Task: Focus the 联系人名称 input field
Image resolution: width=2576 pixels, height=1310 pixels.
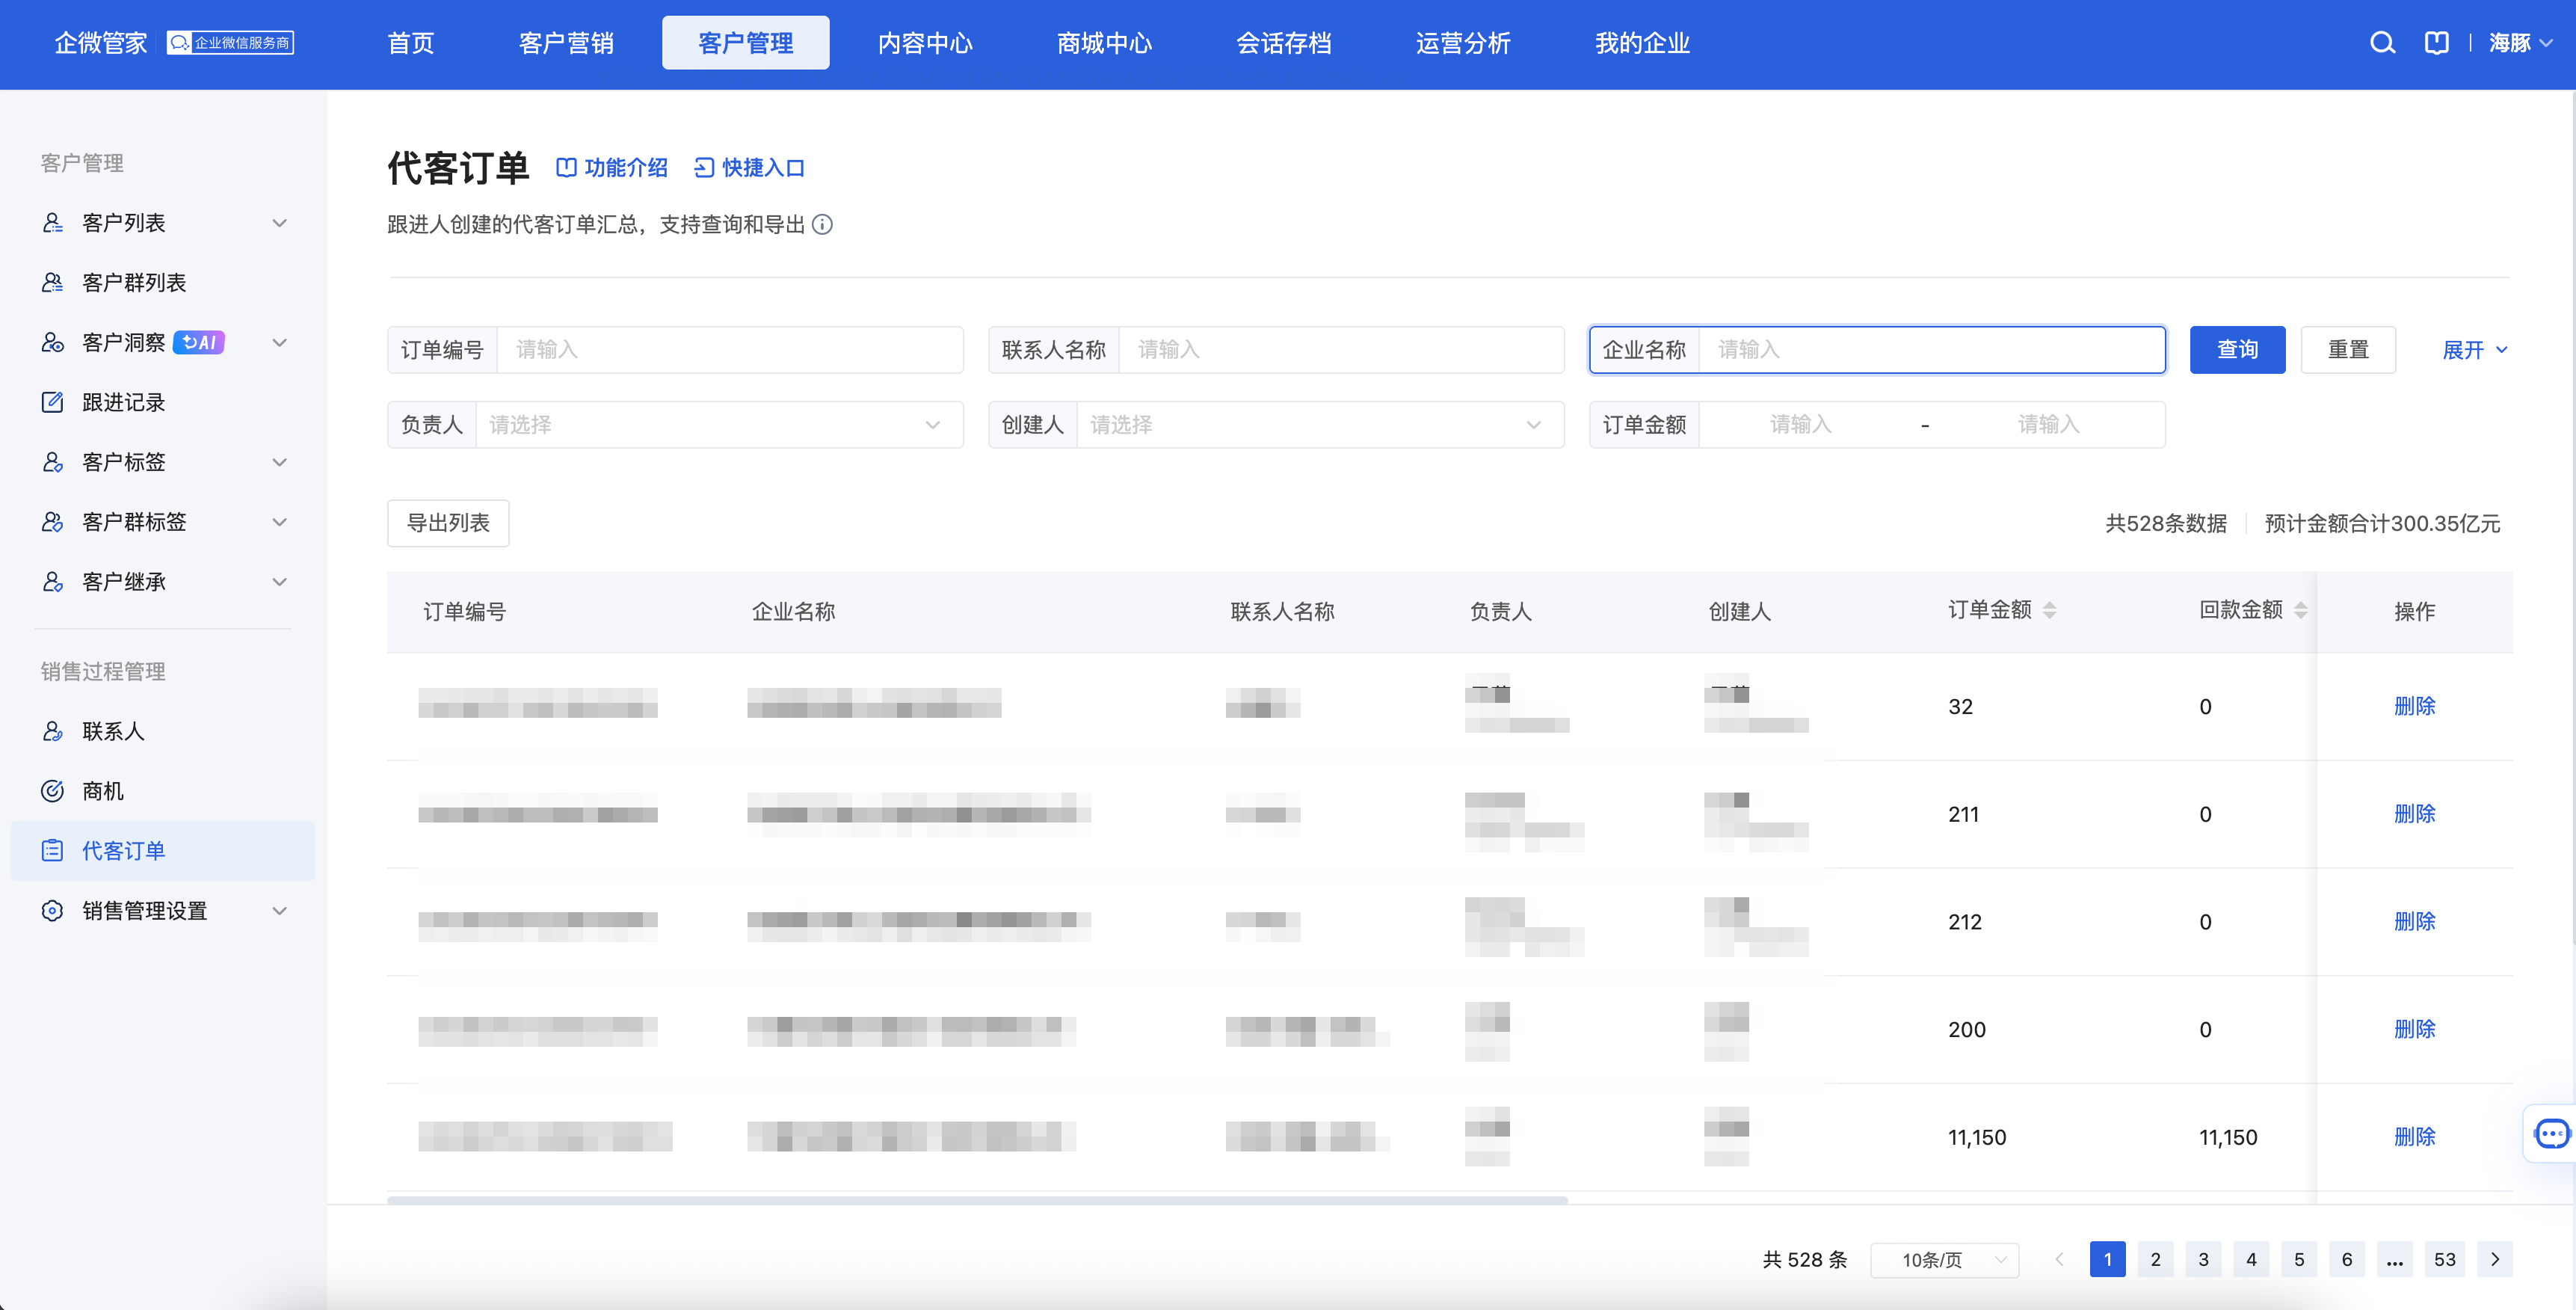Action: pyautogui.click(x=1341, y=350)
